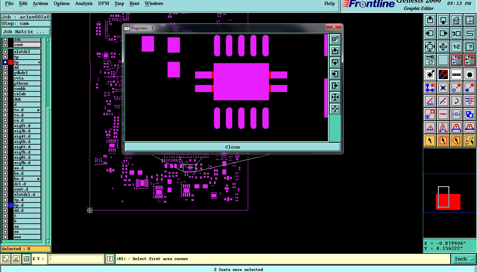The width and height of the screenshot is (477, 272).
Task: Click the pan left icon in Popview toolbar
Action: [x=335, y=74]
